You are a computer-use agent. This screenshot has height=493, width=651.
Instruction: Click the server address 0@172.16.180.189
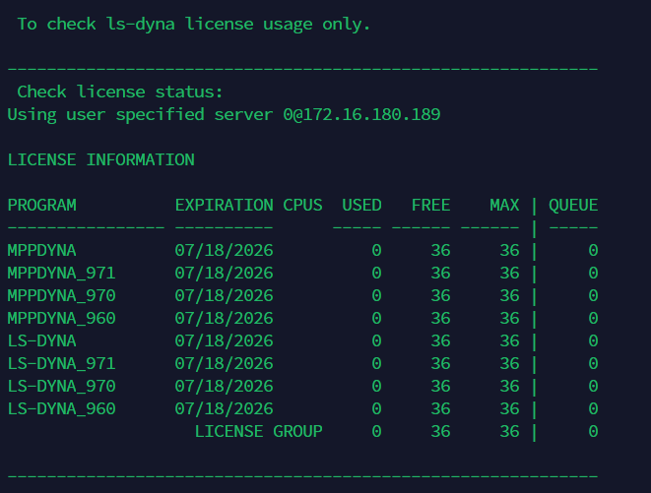[361, 114]
